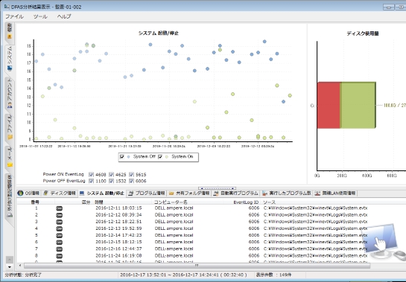
Task: Click the 無線LAN使用情報 tab's icon
Action: [x=317, y=193]
